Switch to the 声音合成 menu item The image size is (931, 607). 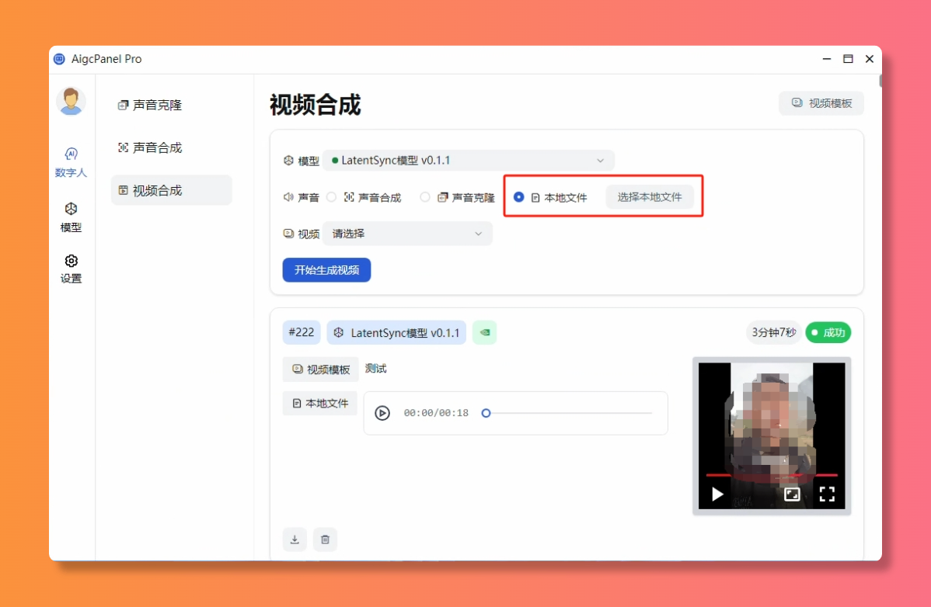click(x=157, y=147)
